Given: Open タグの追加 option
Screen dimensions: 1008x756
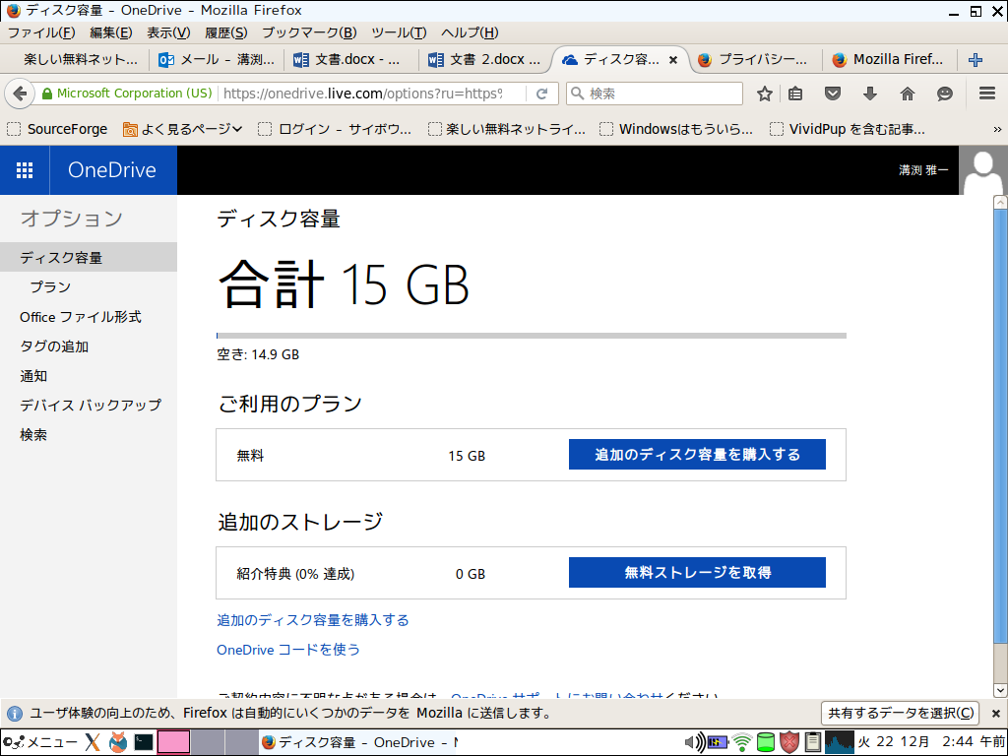Looking at the screenshot, I should click(x=54, y=346).
